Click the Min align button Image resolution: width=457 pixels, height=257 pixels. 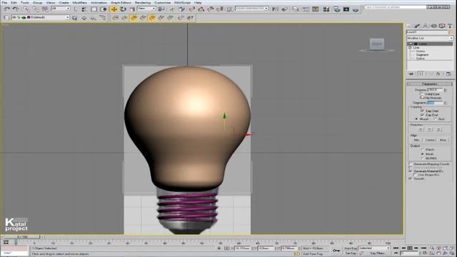(x=416, y=140)
